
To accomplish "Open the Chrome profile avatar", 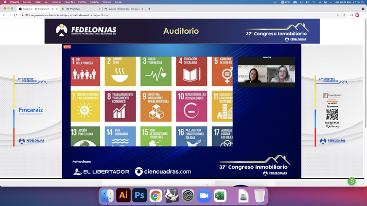I will point(357,15).
